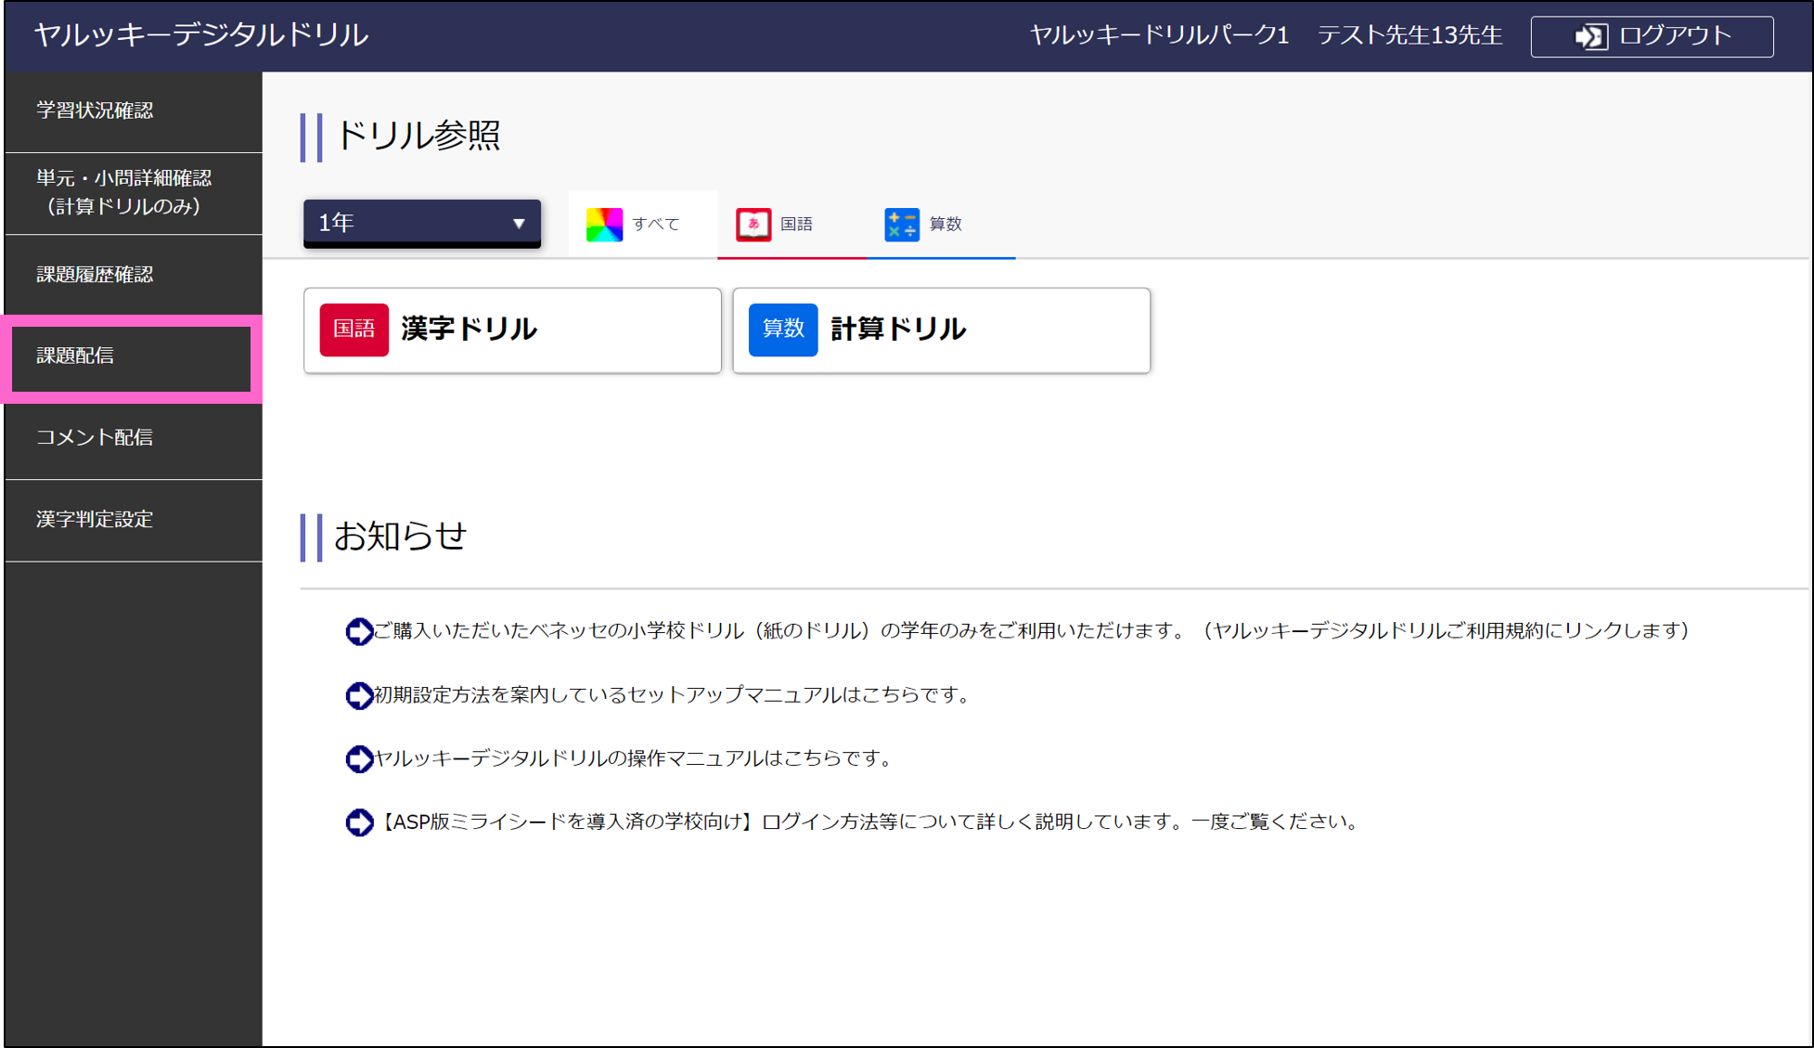Click the calculator icon on the 算数 tab

tap(901, 224)
